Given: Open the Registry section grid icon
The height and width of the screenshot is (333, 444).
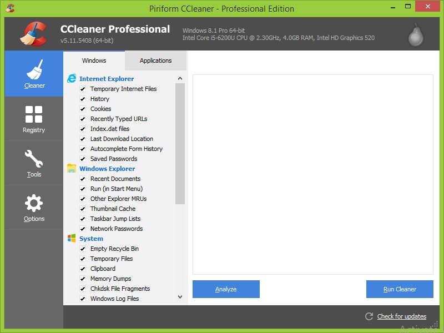Looking at the screenshot, I should coord(34,114).
